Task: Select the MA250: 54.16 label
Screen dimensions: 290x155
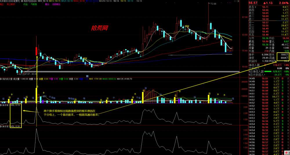Action: pyautogui.click(x=105, y=1)
